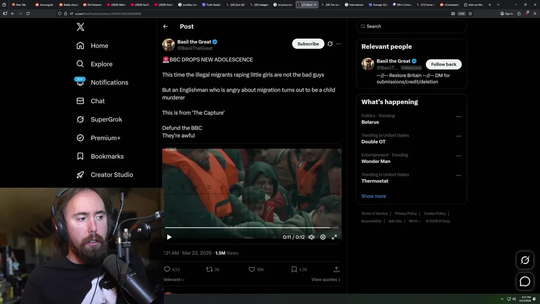Open Cookie Policy footer link
Screen dimensions: 540x304
click(x=435, y=214)
